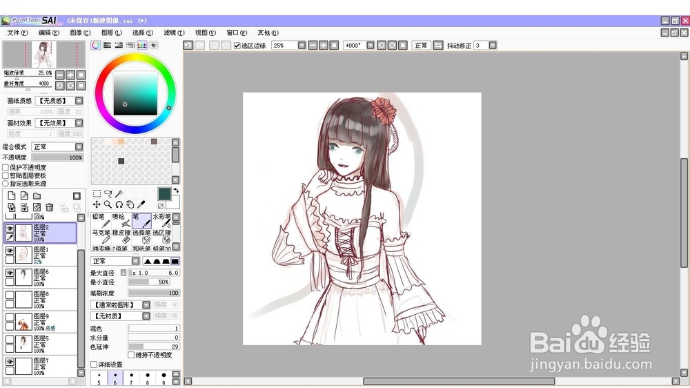
Task: Enable 保护不透明度 preserve opacity
Action: (x=6, y=167)
